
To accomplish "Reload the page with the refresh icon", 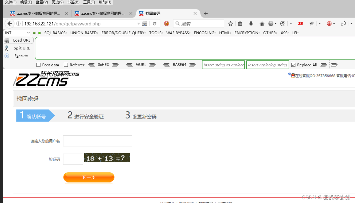I will (x=155, y=24).
